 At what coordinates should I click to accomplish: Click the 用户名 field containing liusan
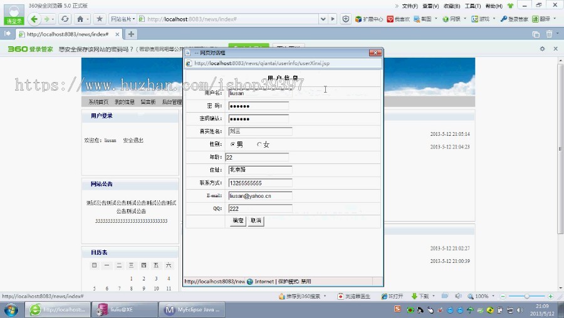(259, 93)
